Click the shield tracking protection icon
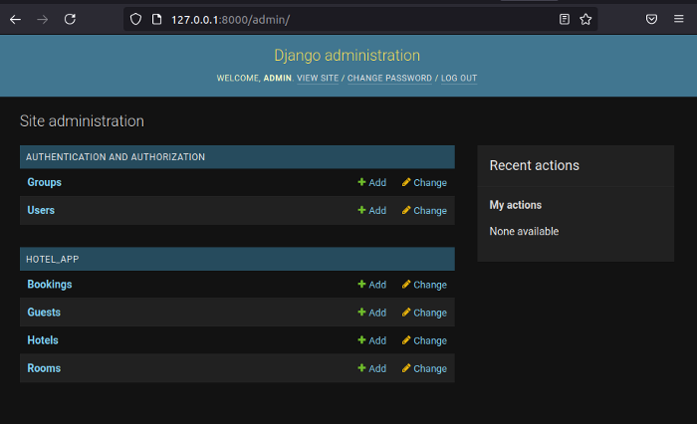 coord(136,19)
